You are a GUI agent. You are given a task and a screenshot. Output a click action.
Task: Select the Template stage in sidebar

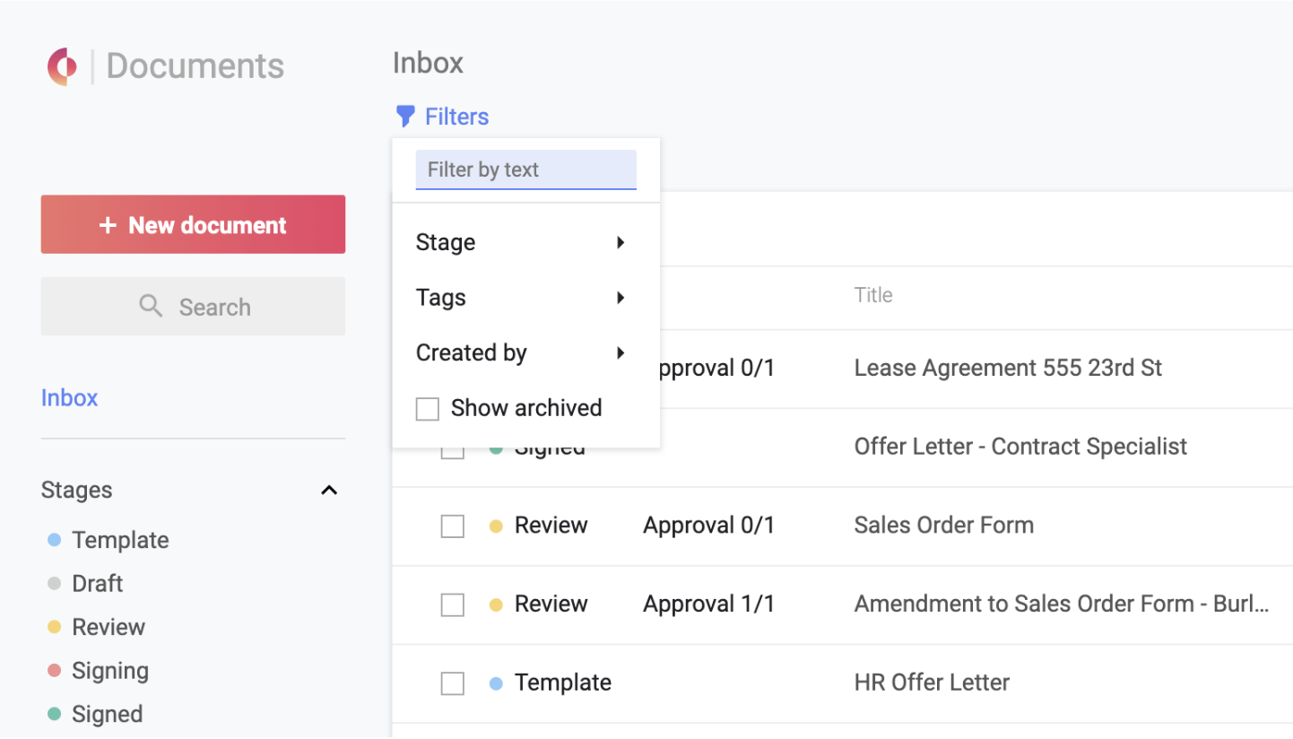[x=120, y=540]
